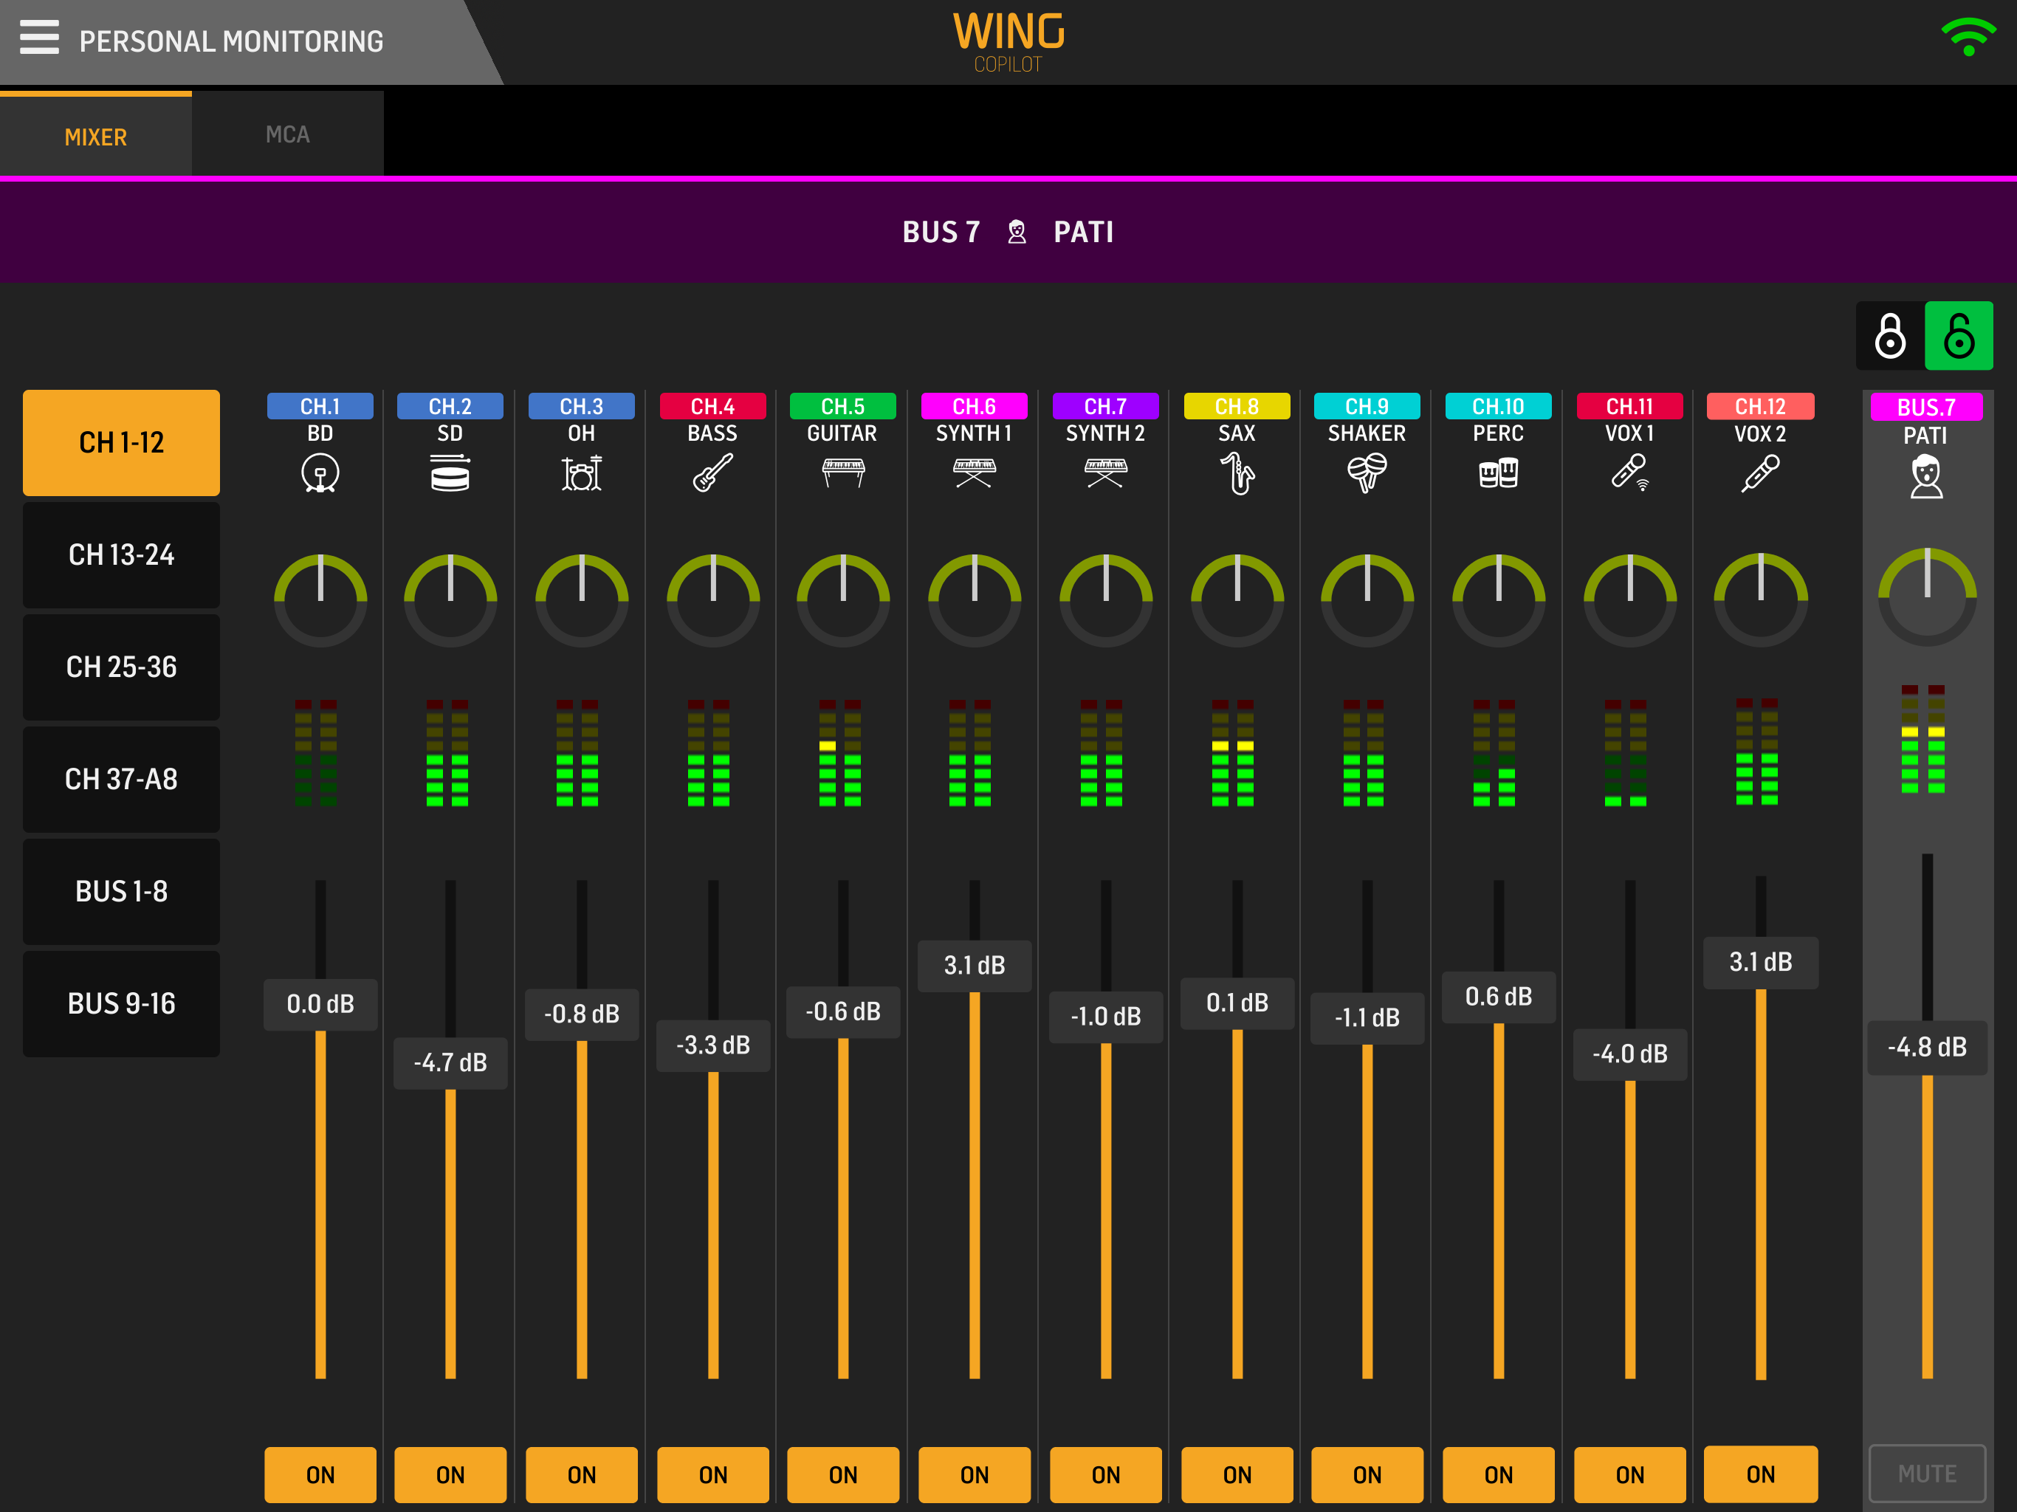Screen dimensions: 2017x1512
Task: Click the SYNTH 1 fader handle
Action: coord(974,965)
